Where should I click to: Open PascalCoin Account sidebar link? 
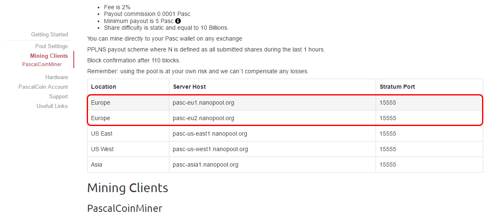click(x=43, y=87)
